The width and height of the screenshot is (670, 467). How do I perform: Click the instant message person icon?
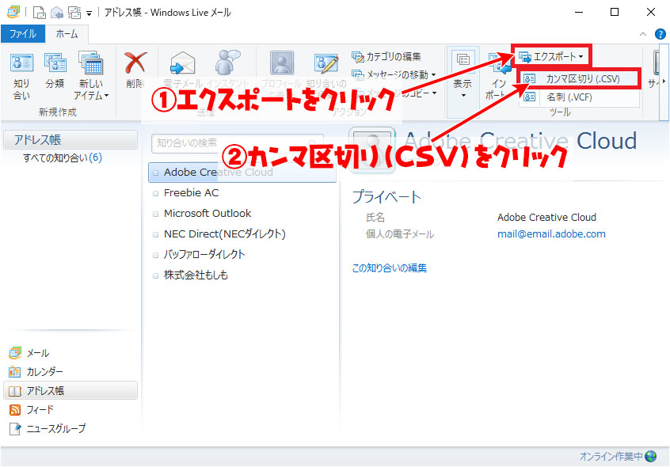pos(227,62)
